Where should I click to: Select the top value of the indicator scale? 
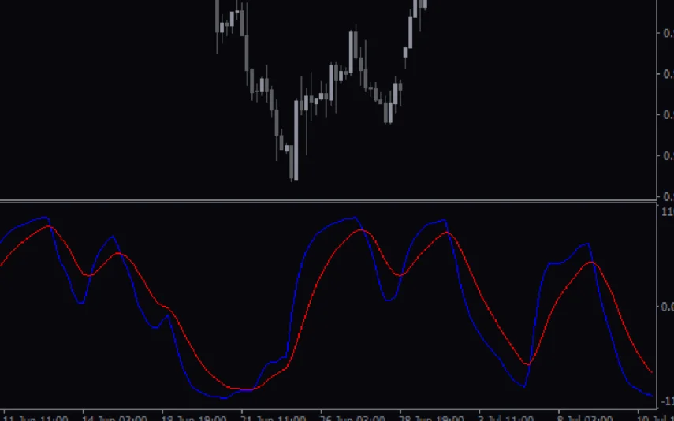(x=667, y=212)
